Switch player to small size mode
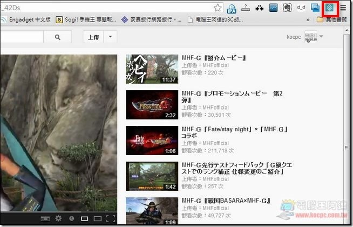353x227 pixels. point(84,218)
